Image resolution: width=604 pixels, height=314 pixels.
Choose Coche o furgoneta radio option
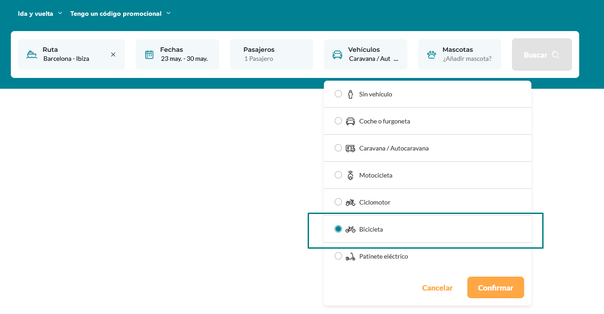(x=338, y=121)
